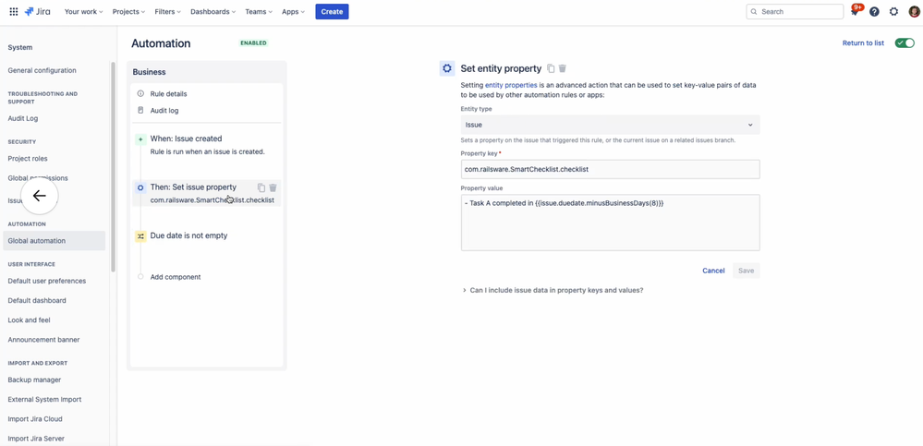Open Backup manager in sidebar

click(34, 380)
